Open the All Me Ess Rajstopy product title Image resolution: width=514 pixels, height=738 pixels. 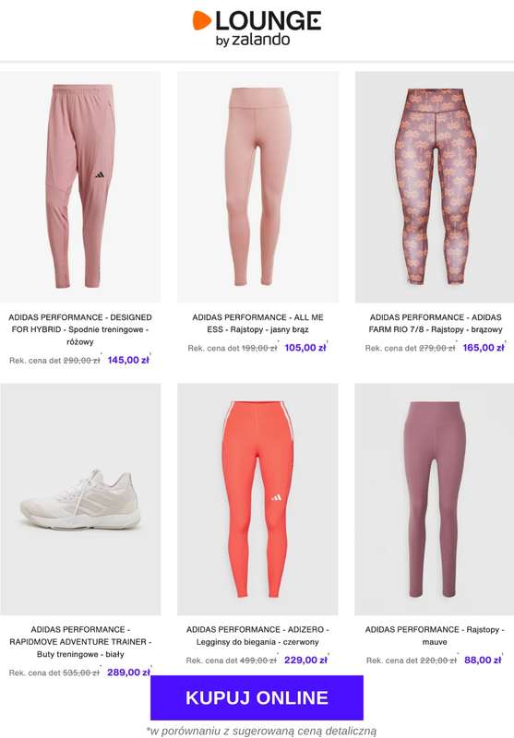click(x=257, y=324)
